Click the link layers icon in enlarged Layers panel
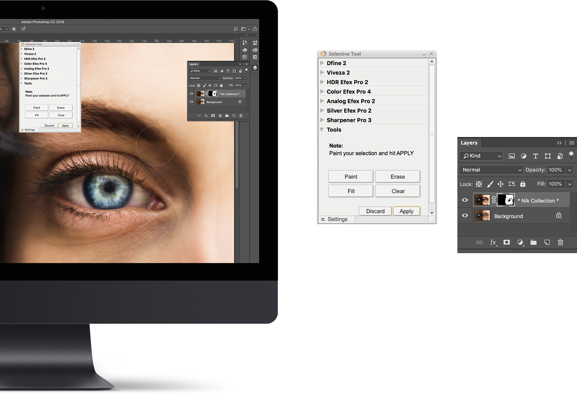 point(479,242)
